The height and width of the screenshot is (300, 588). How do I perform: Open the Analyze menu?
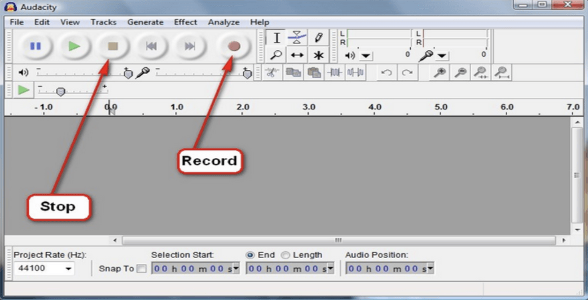[x=223, y=22]
